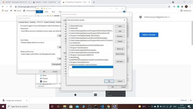The image size is (193, 109).
Task: Open System Protection tab in System Properties
Action: click(x=49, y=22)
